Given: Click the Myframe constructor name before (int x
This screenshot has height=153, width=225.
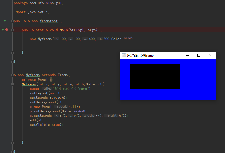Looking at the screenshot, I should pyautogui.click(x=29, y=84).
